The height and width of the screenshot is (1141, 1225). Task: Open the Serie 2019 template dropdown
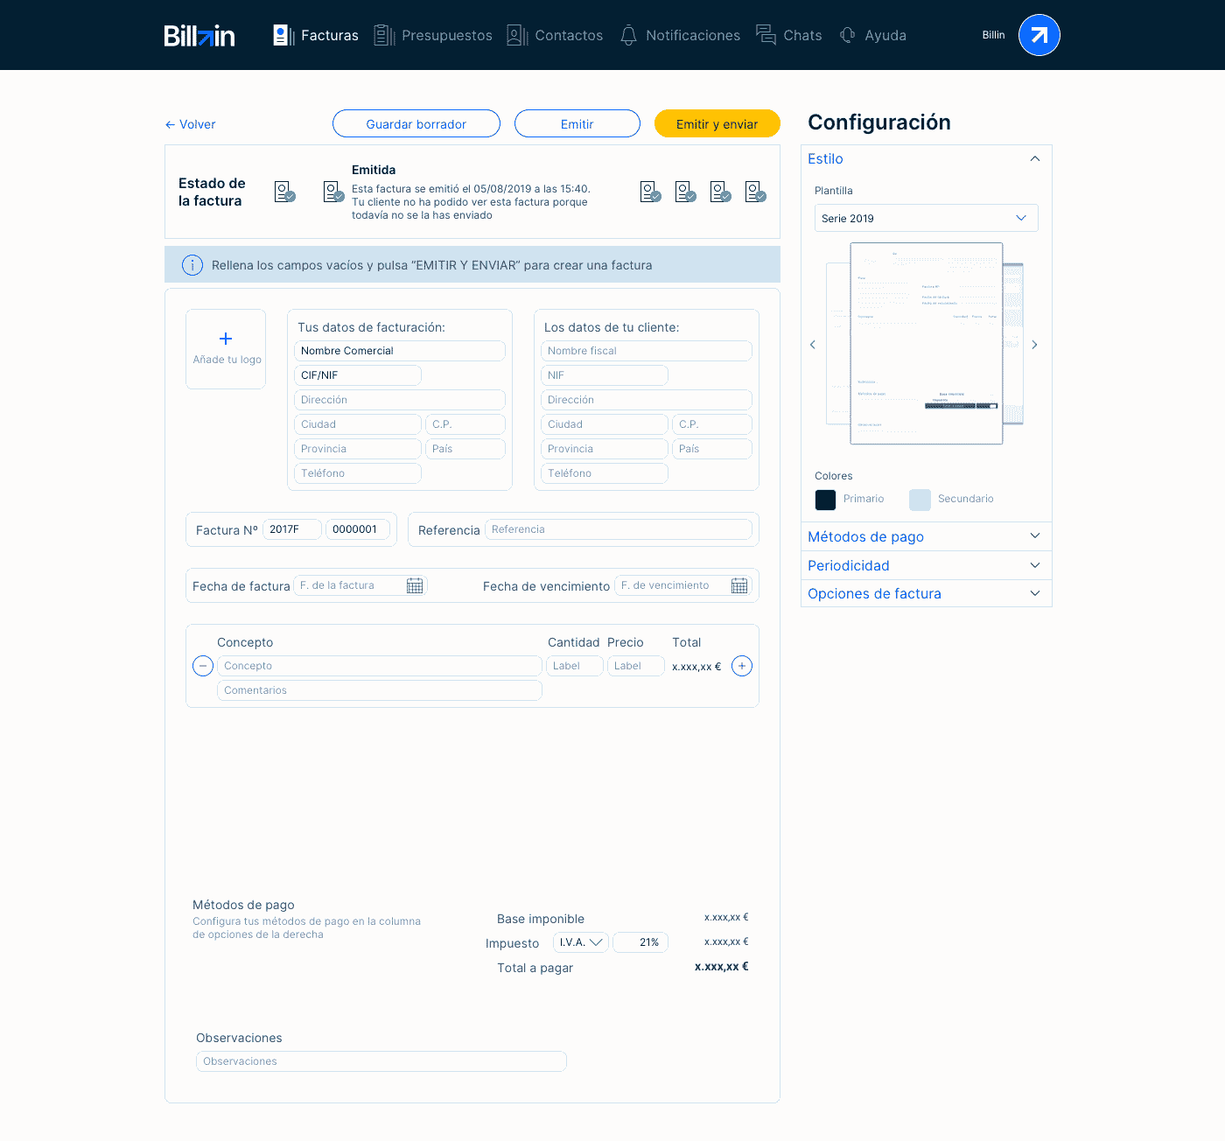coord(927,218)
